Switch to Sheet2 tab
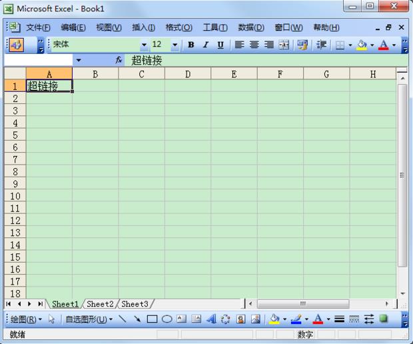Image resolution: width=413 pixels, height=344 pixels. click(x=100, y=304)
